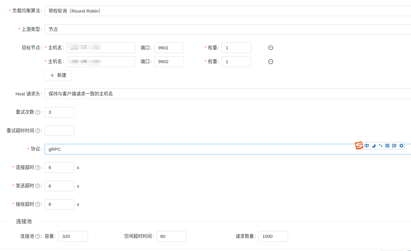
Task: Toggle simplified Chinese with 简 icon
Action: coord(387,146)
